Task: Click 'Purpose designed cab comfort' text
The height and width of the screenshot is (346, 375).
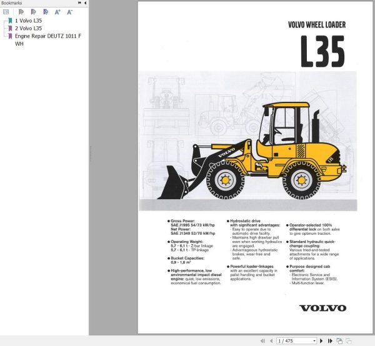Action: 310,269
